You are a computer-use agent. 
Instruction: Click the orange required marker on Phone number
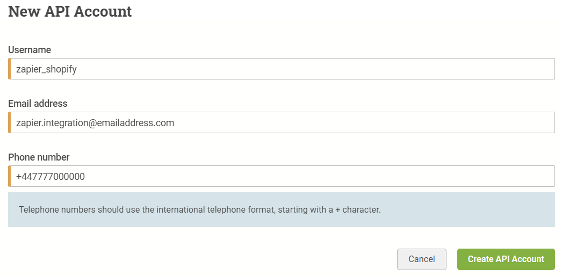point(9,176)
